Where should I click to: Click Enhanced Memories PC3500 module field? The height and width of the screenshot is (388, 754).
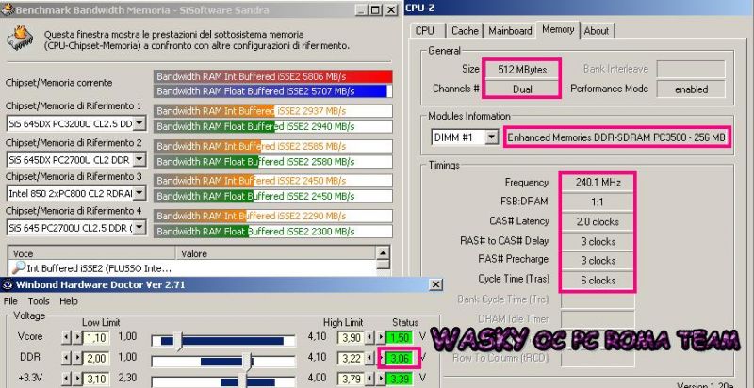617,137
